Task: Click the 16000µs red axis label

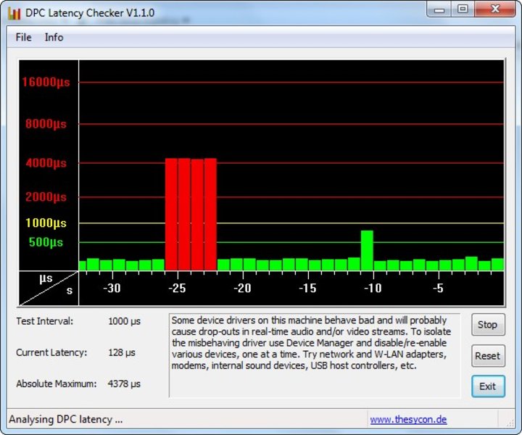Action: coord(45,82)
